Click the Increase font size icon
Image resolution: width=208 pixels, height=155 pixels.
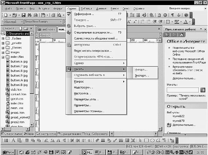(x=129, y=22)
